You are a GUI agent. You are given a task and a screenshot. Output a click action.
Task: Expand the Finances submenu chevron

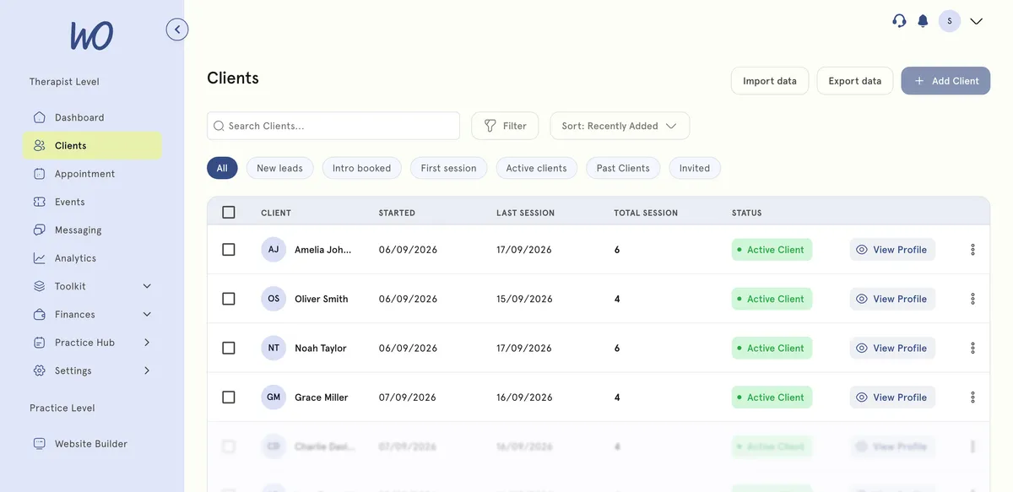(x=147, y=314)
